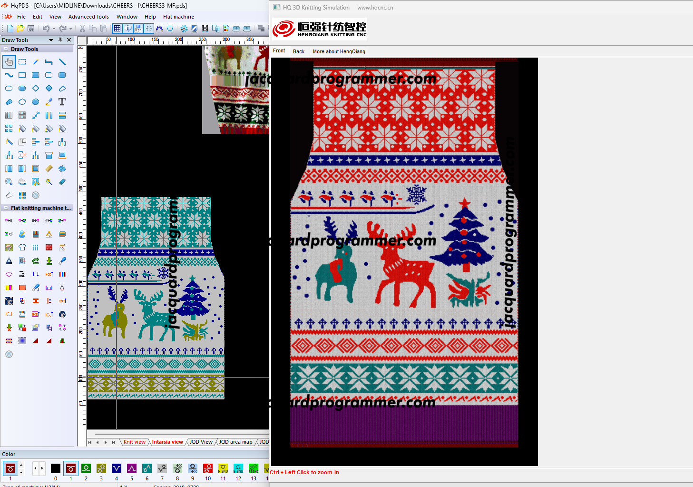Select the pencil draw tool
Image resolution: width=693 pixels, height=487 pixels.
coord(36,62)
